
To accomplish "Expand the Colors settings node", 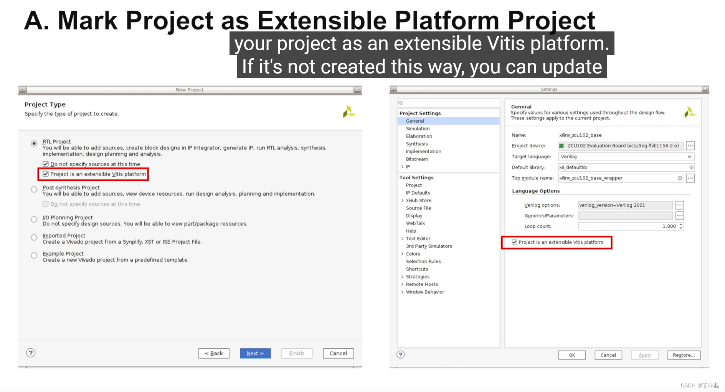I will coord(402,254).
